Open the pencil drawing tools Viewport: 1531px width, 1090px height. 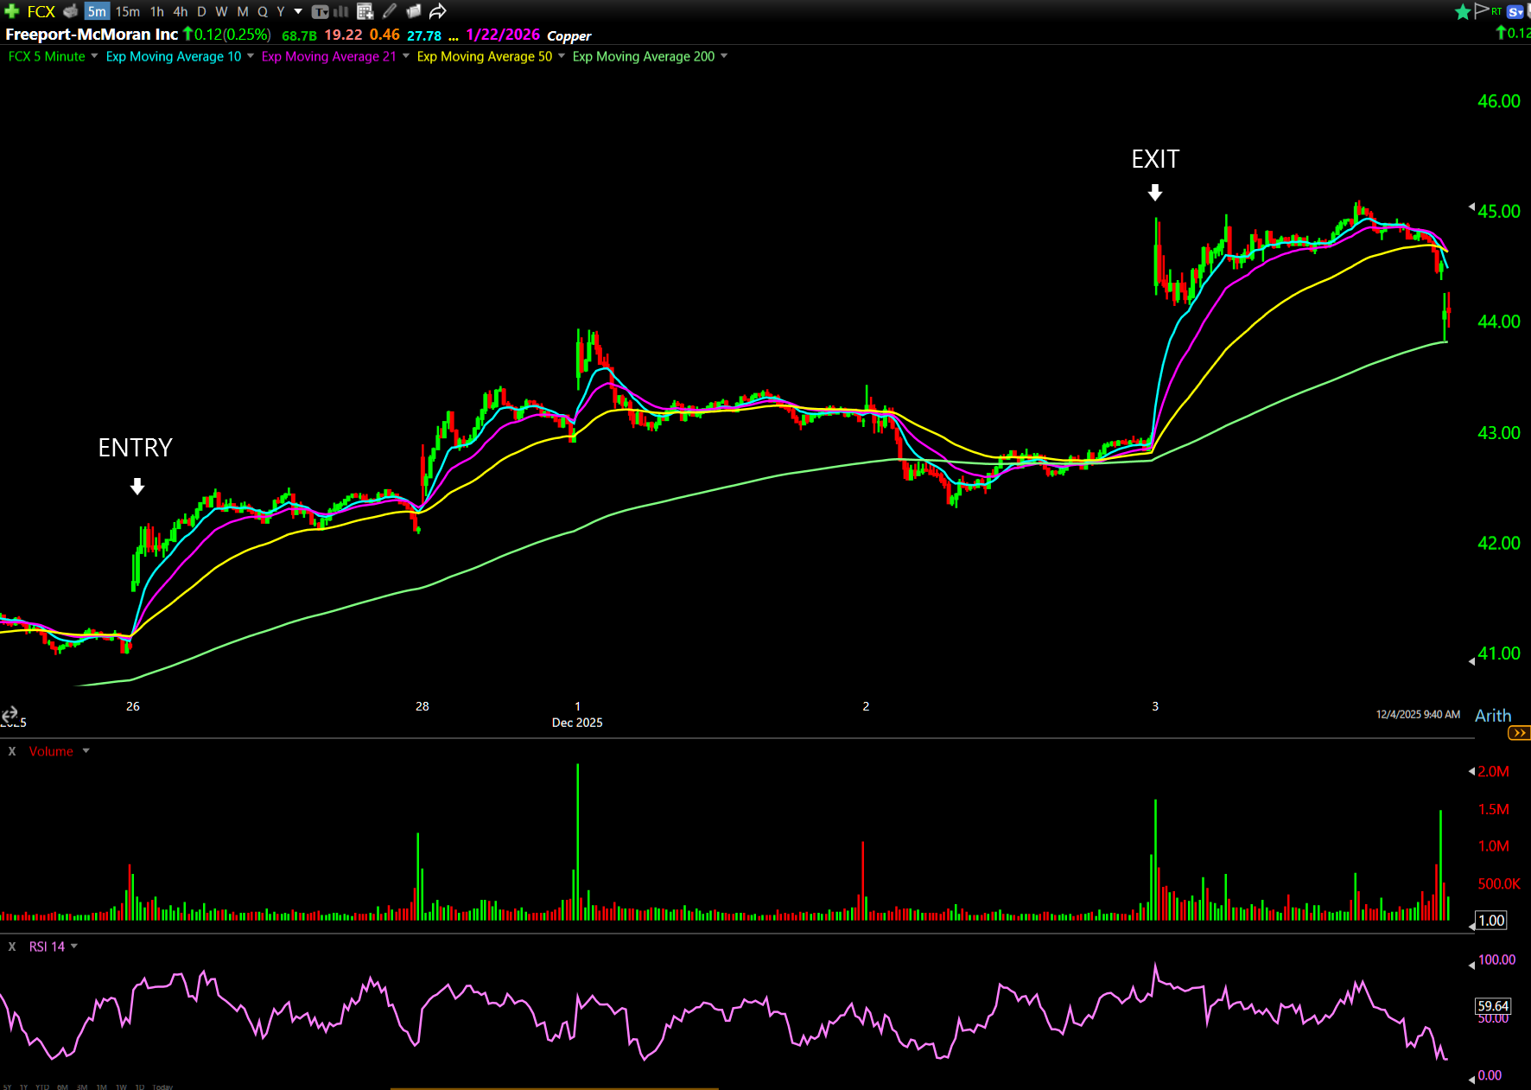[x=390, y=11]
